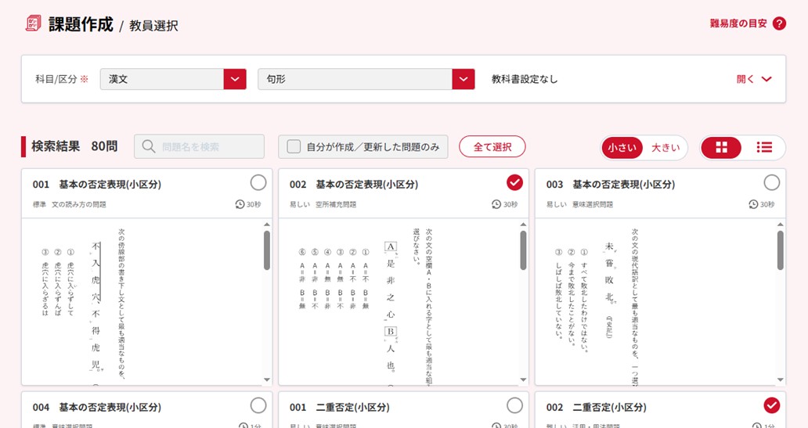This screenshot has height=428, width=808.
Task: Open title 002 基本の否定表現(小区分)
Action: coord(354,185)
